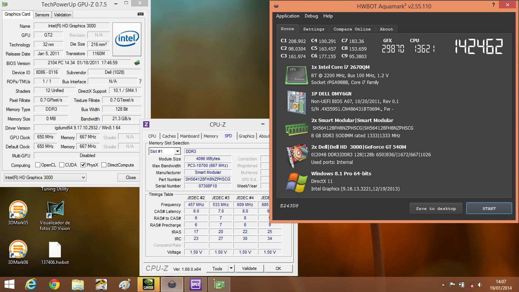The width and height of the screenshot is (519, 292).
Task: Click the green RAM module icon
Action: [x=296, y=129]
